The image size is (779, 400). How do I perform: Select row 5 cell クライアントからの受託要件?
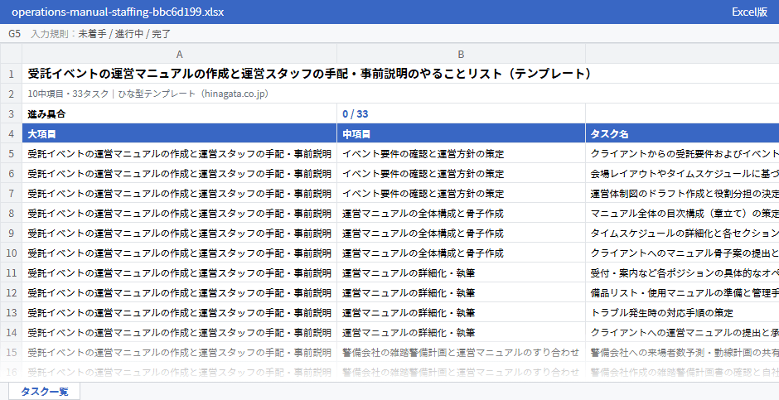tap(682, 153)
